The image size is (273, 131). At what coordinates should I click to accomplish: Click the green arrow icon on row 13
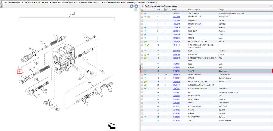(146, 58)
